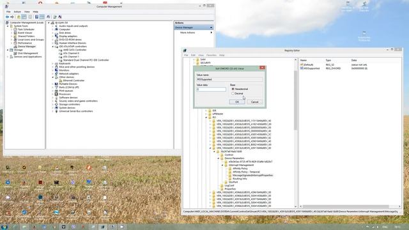The height and width of the screenshot is (230, 409).
Task: Select the LogConf registry key
Action: click(x=229, y=185)
